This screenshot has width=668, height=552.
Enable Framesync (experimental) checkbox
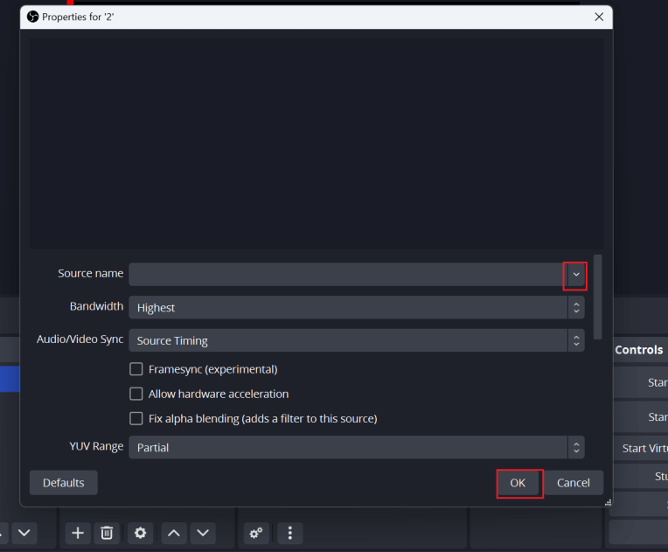point(136,369)
